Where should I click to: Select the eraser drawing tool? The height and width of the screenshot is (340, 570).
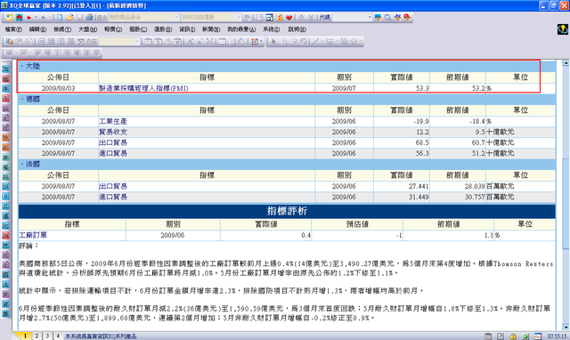point(294,42)
